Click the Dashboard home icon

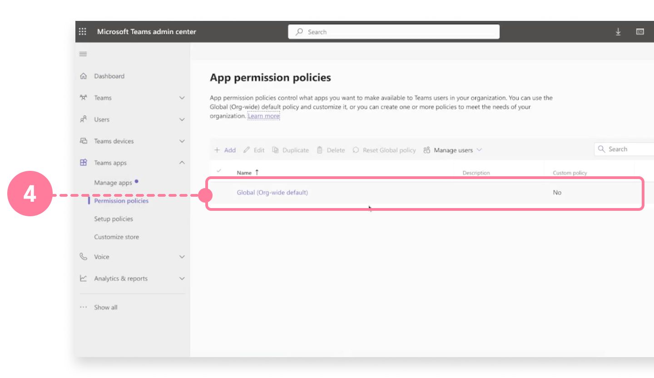pos(83,76)
